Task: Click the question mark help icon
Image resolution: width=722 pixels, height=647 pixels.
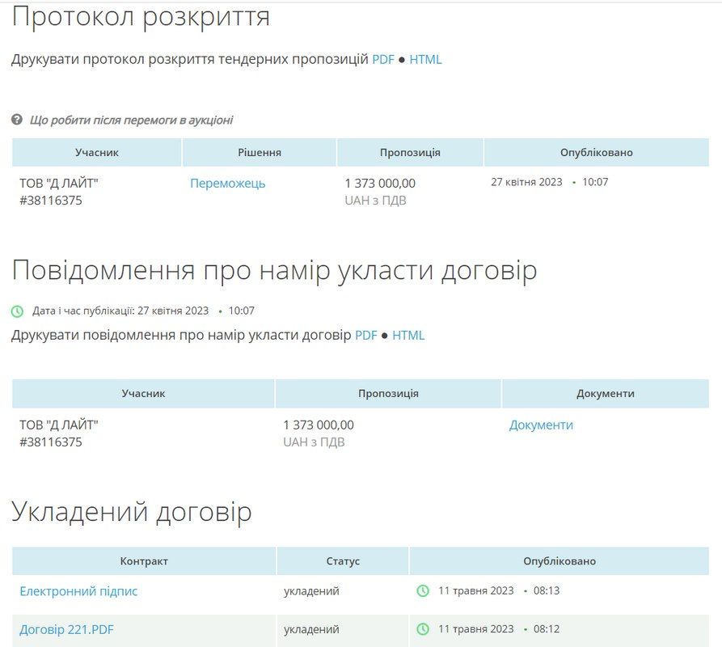Action: pos(17,120)
